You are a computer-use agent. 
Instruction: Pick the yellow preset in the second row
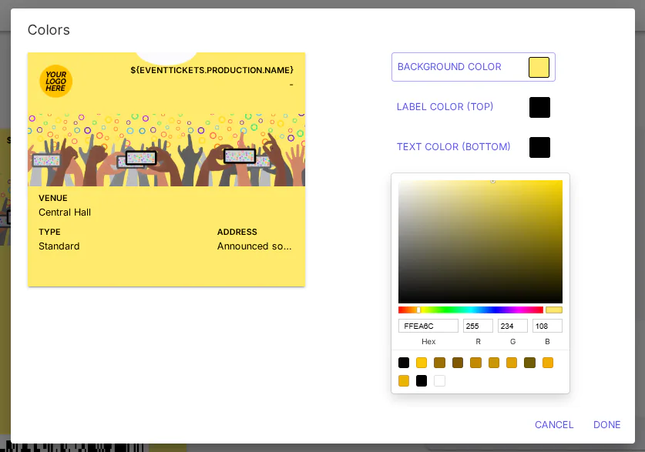[x=404, y=381]
